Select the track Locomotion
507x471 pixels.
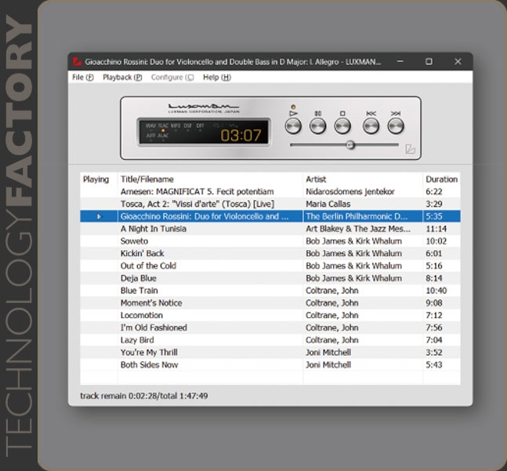(x=270, y=316)
